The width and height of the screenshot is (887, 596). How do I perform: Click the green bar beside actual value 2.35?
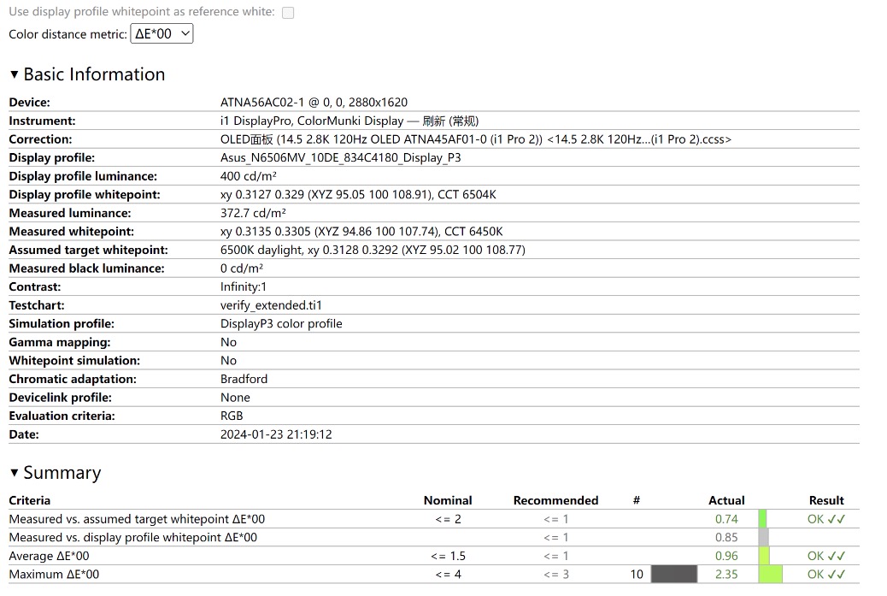pos(770,575)
